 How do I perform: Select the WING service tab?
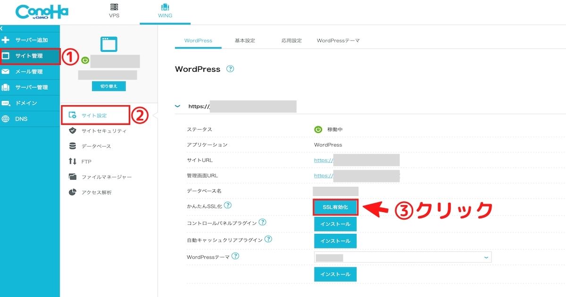coord(165,12)
